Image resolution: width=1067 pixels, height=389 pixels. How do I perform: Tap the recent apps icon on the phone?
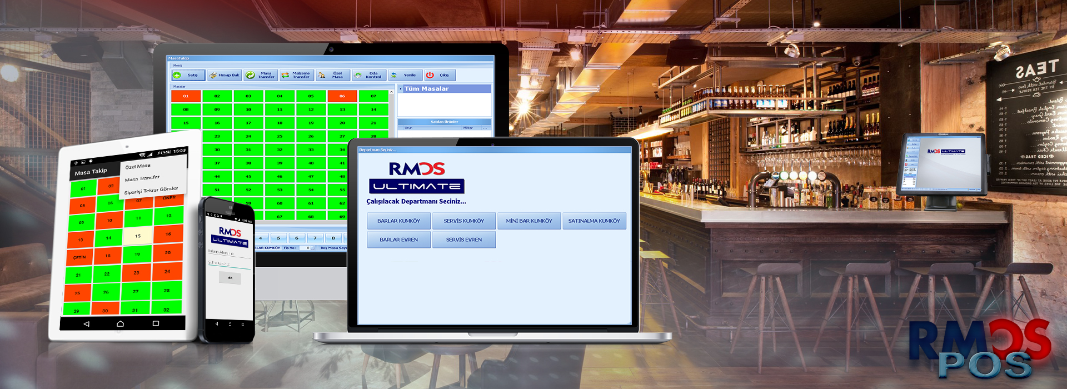click(x=243, y=323)
